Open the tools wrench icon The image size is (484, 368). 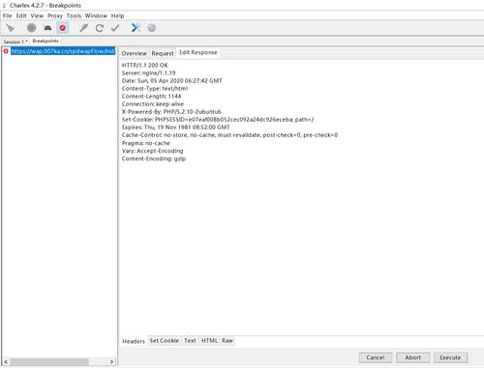[136, 28]
